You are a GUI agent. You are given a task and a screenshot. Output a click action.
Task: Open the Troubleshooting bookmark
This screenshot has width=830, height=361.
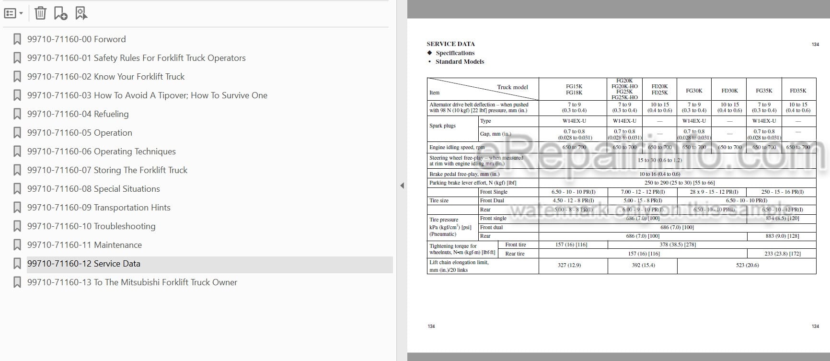pyautogui.click(x=92, y=226)
